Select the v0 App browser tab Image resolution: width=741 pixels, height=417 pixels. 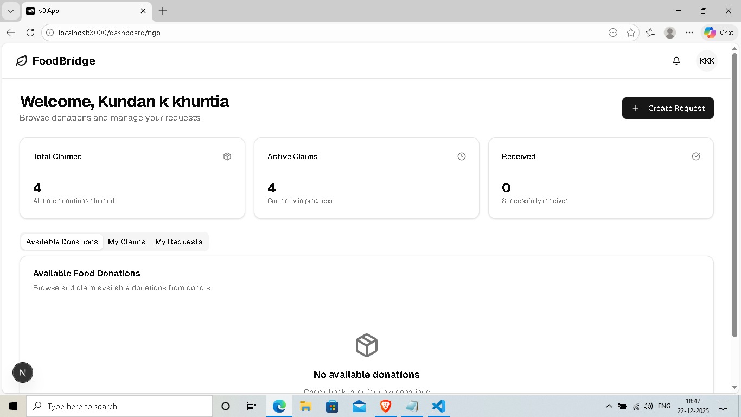[x=87, y=11]
